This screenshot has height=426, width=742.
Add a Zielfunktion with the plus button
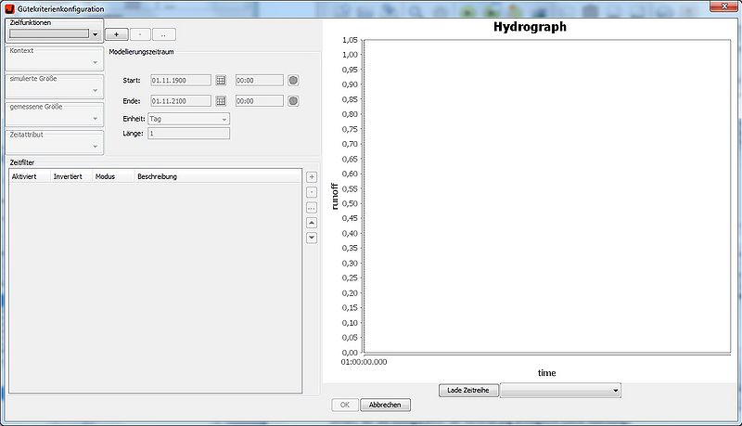pos(116,34)
